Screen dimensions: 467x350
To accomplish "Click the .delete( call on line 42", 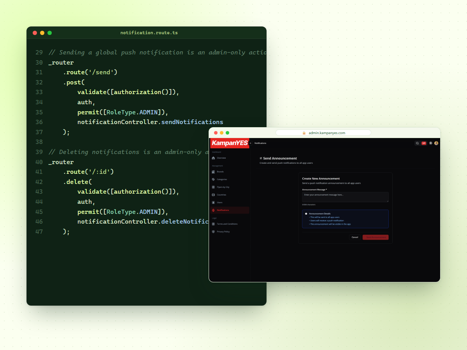I will 77,182.
